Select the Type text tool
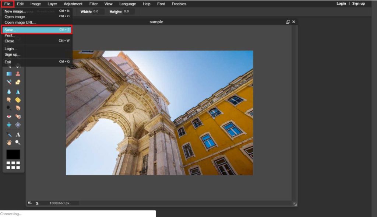Viewport: 377px width, 217px height. click(x=18, y=134)
